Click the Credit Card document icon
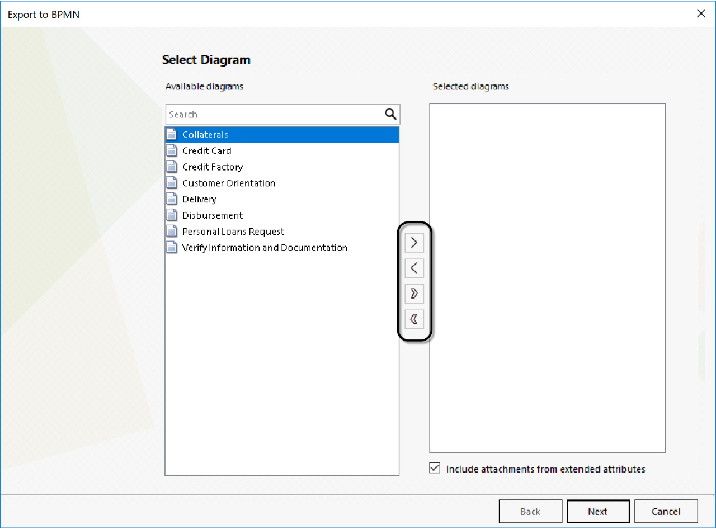 pyautogui.click(x=172, y=151)
